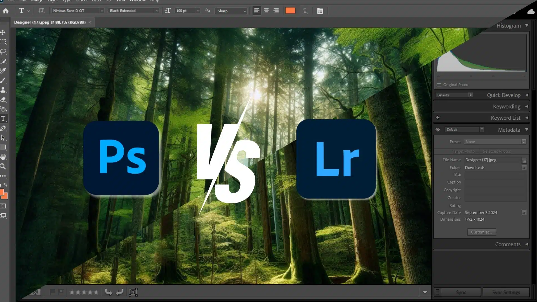Collapse the Histogram panel
537x302 pixels.
527,25
